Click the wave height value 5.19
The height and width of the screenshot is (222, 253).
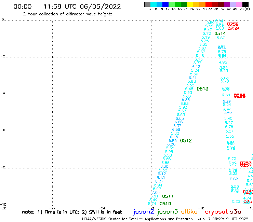tap(205, 37)
